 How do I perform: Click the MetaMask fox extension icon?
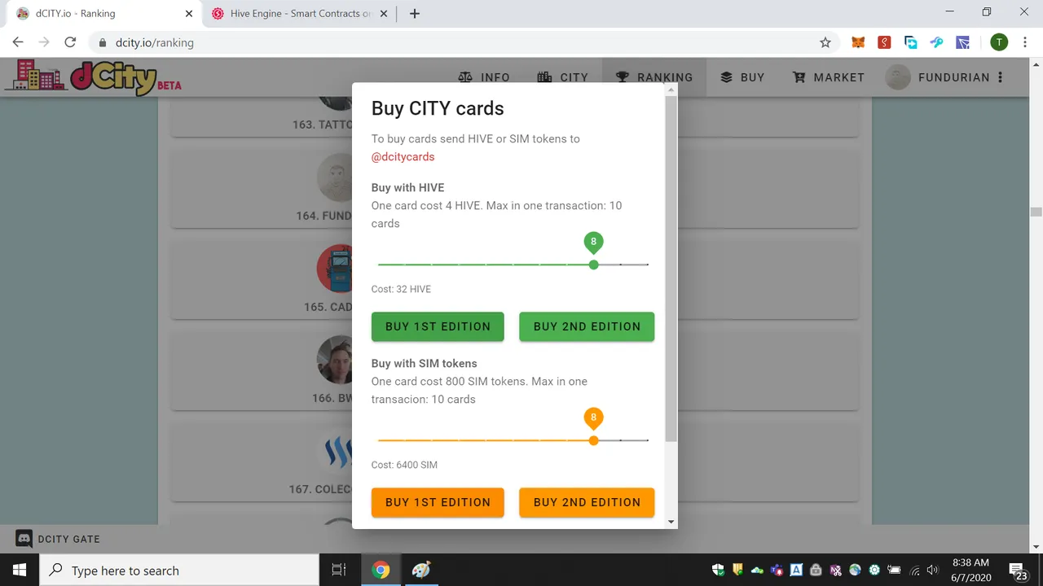[x=858, y=42]
